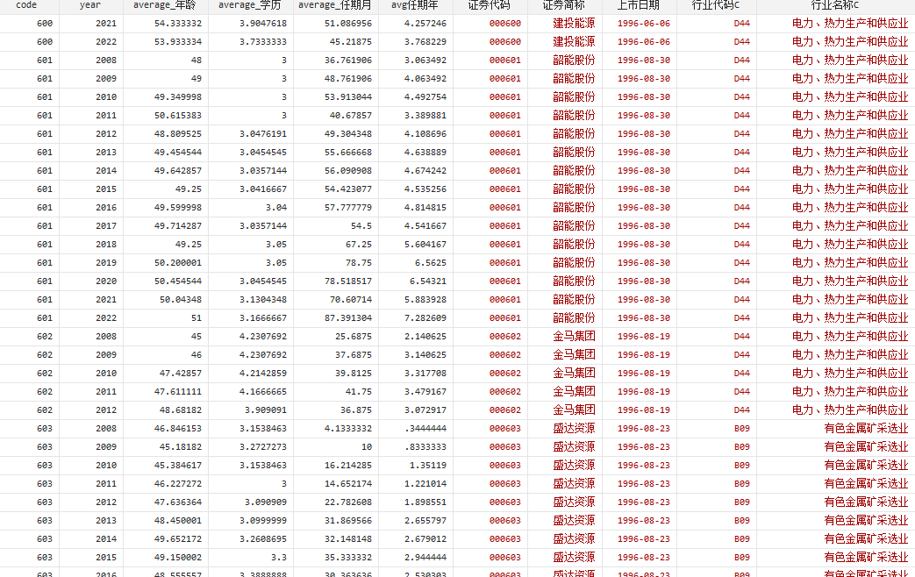
Task: Click the 'code' column header
Action: point(26,5)
